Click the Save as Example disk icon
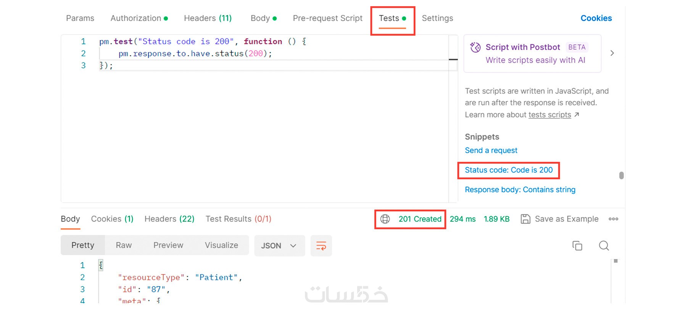693x309 pixels. [x=525, y=219]
